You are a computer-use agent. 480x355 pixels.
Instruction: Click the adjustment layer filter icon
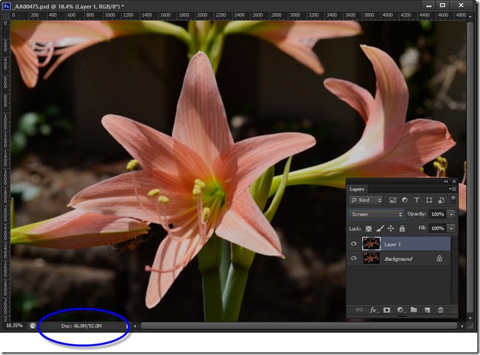click(404, 200)
